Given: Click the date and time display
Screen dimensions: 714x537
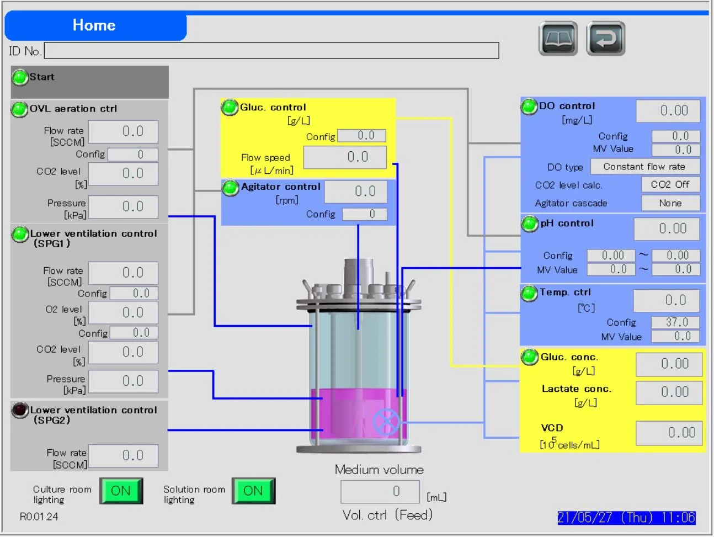Looking at the screenshot, I should pos(626,518).
